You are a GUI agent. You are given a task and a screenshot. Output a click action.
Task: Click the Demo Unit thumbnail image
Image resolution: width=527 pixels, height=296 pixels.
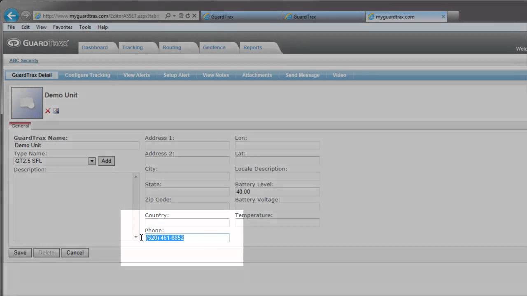[27, 103]
